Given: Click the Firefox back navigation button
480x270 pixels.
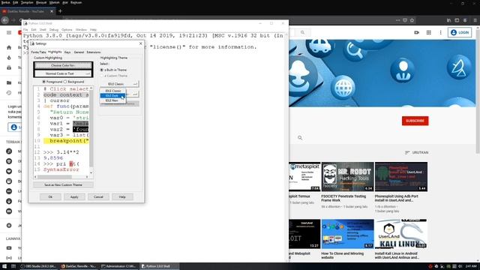Looking at the screenshot, I should (x=5, y=20).
